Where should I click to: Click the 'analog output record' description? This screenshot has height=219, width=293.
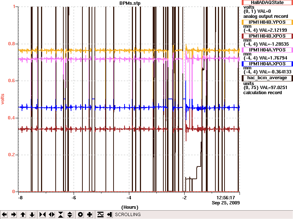click(266, 16)
